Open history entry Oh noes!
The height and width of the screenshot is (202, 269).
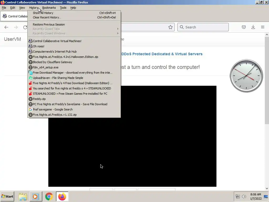click(x=74, y=46)
